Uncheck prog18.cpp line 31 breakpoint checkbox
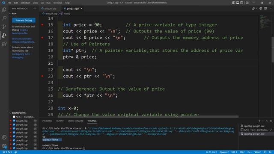This screenshot has width=274, height=154. coord(14,128)
